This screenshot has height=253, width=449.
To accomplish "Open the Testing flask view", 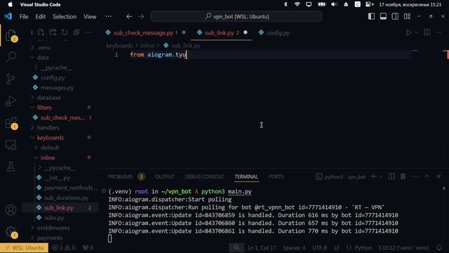I will tap(11, 167).
